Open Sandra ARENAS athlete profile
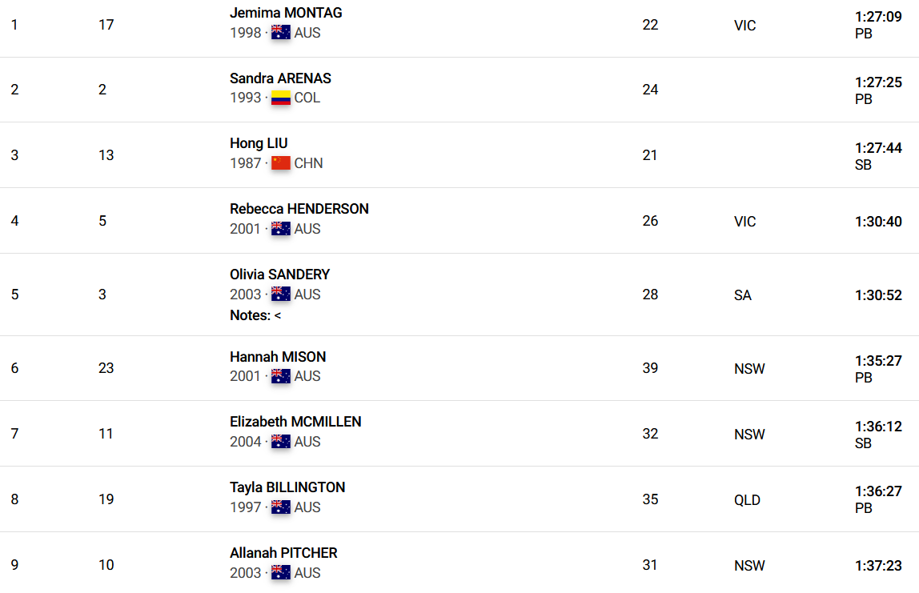Screen dimensions: 919x593 280,78
